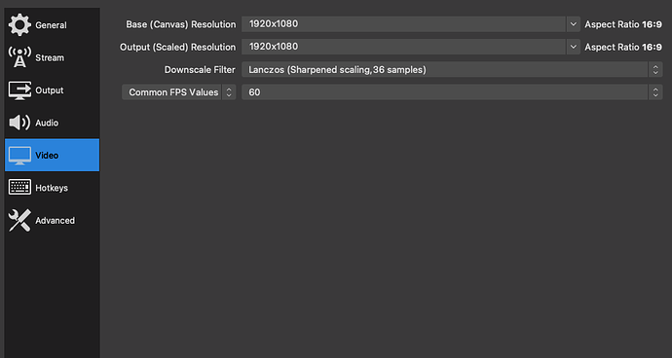The height and width of the screenshot is (358, 672).
Task: Click the Stream antenna icon
Action: point(19,57)
